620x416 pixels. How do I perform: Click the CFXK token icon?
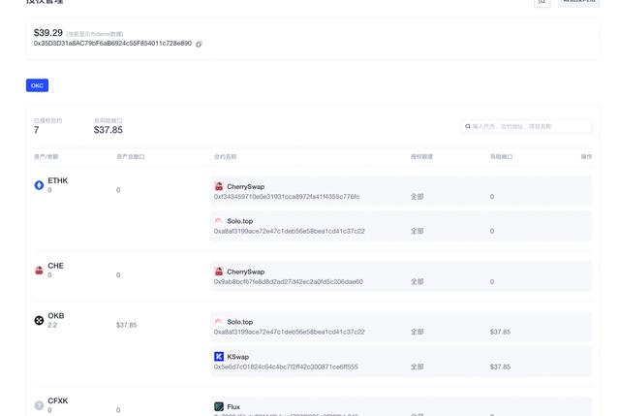[x=39, y=405]
